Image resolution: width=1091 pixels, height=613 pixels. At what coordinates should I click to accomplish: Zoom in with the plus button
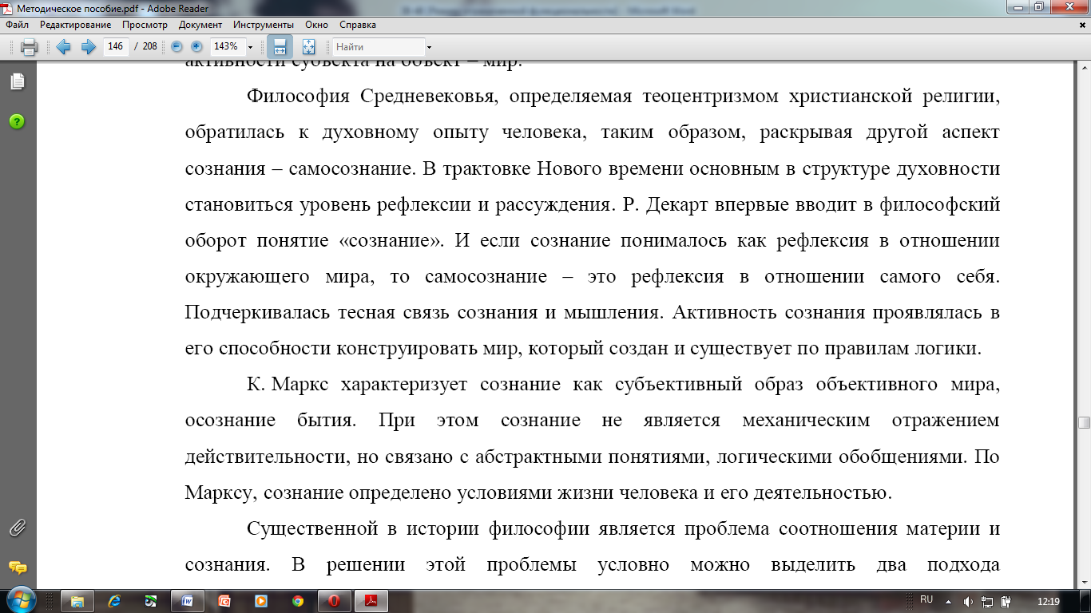point(196,46)
